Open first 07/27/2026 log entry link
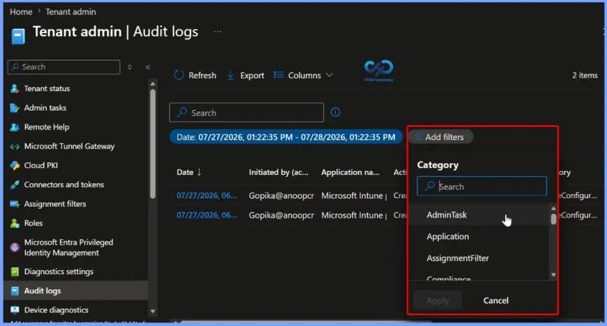 [x=206, y=195]
